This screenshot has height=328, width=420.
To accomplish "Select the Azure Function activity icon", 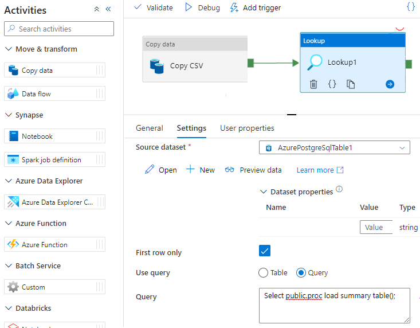I will 13,244.
